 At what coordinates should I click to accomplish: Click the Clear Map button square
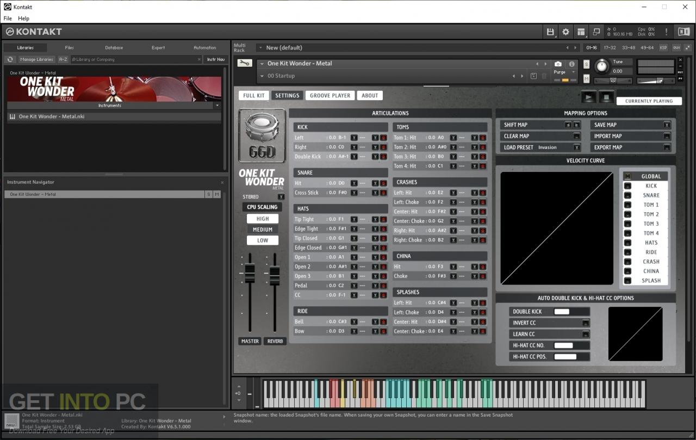[577, 136]
